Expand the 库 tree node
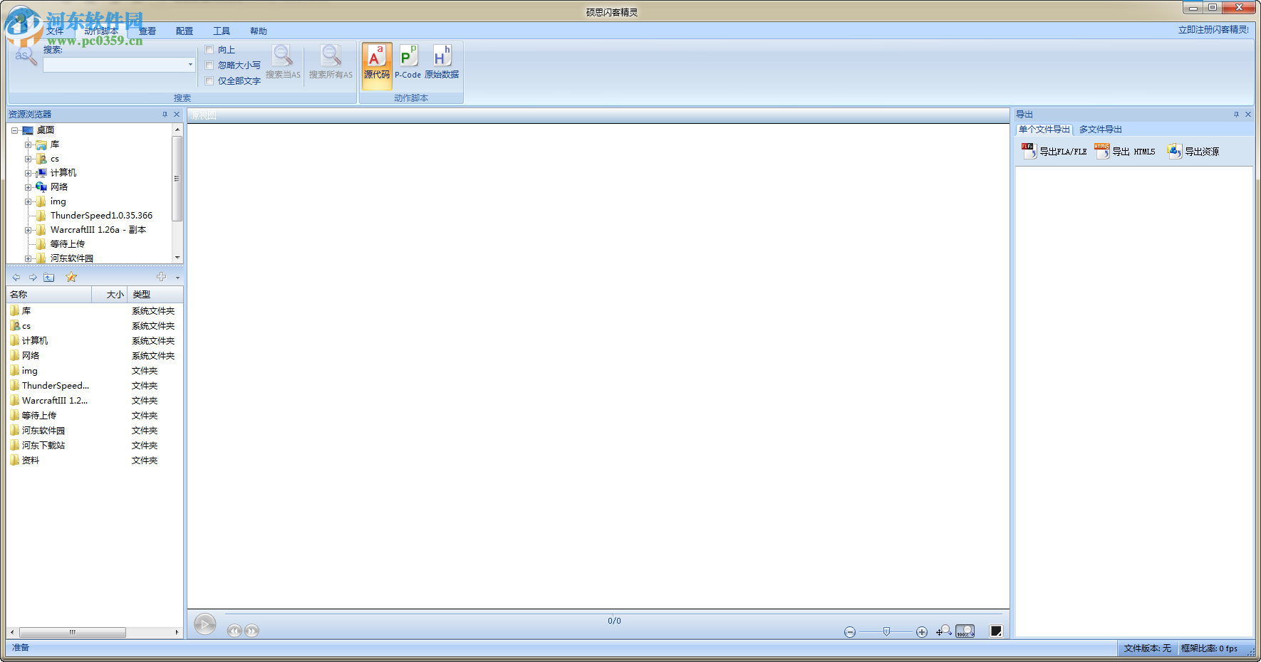 [28, 145]
